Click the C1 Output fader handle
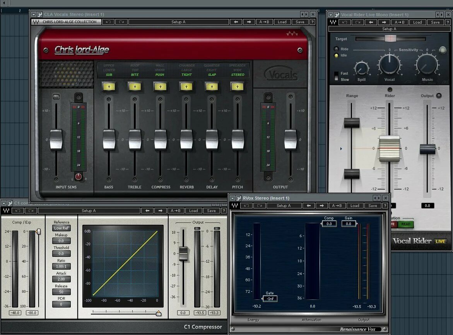Image resolution: width=453 pixels, height=335 pixels. pos(183,253)
